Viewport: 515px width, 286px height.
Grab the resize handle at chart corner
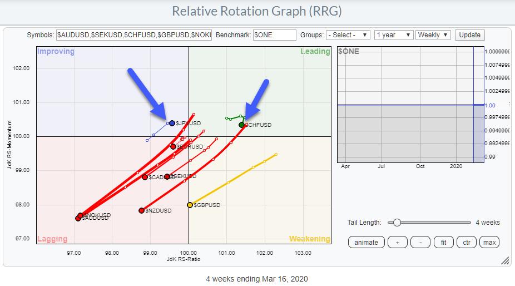pos(505,260)
